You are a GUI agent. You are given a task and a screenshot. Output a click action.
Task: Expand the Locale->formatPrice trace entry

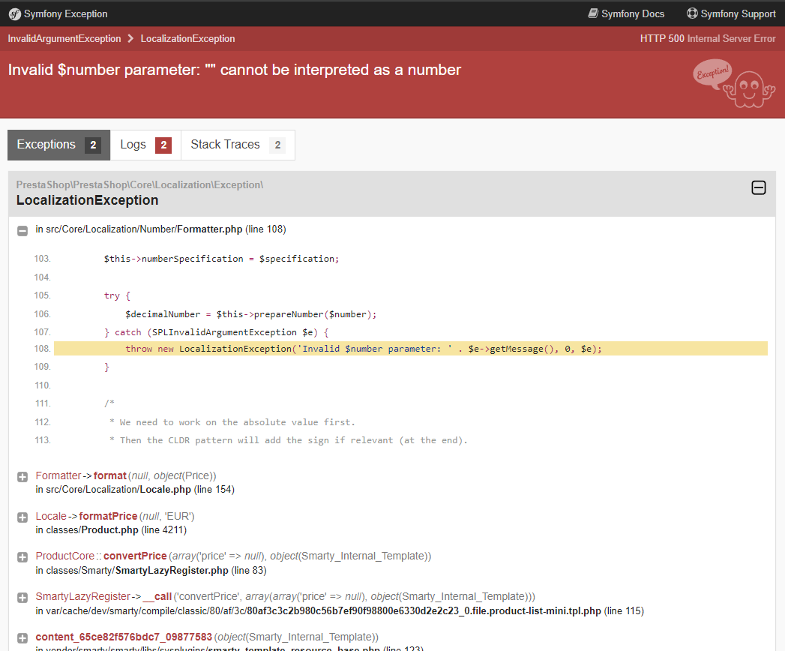(22, 517)
